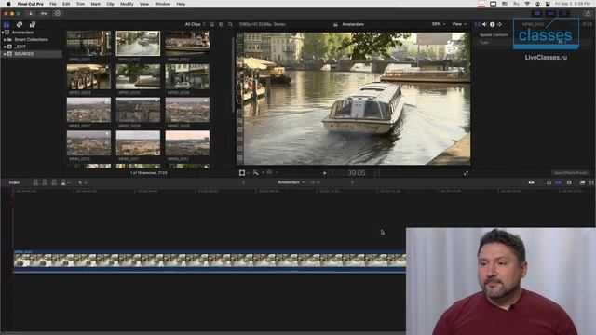The width and height of the screenshot is (596, 335).
Task: Open the Import Media window
Action: pos(31,13)
